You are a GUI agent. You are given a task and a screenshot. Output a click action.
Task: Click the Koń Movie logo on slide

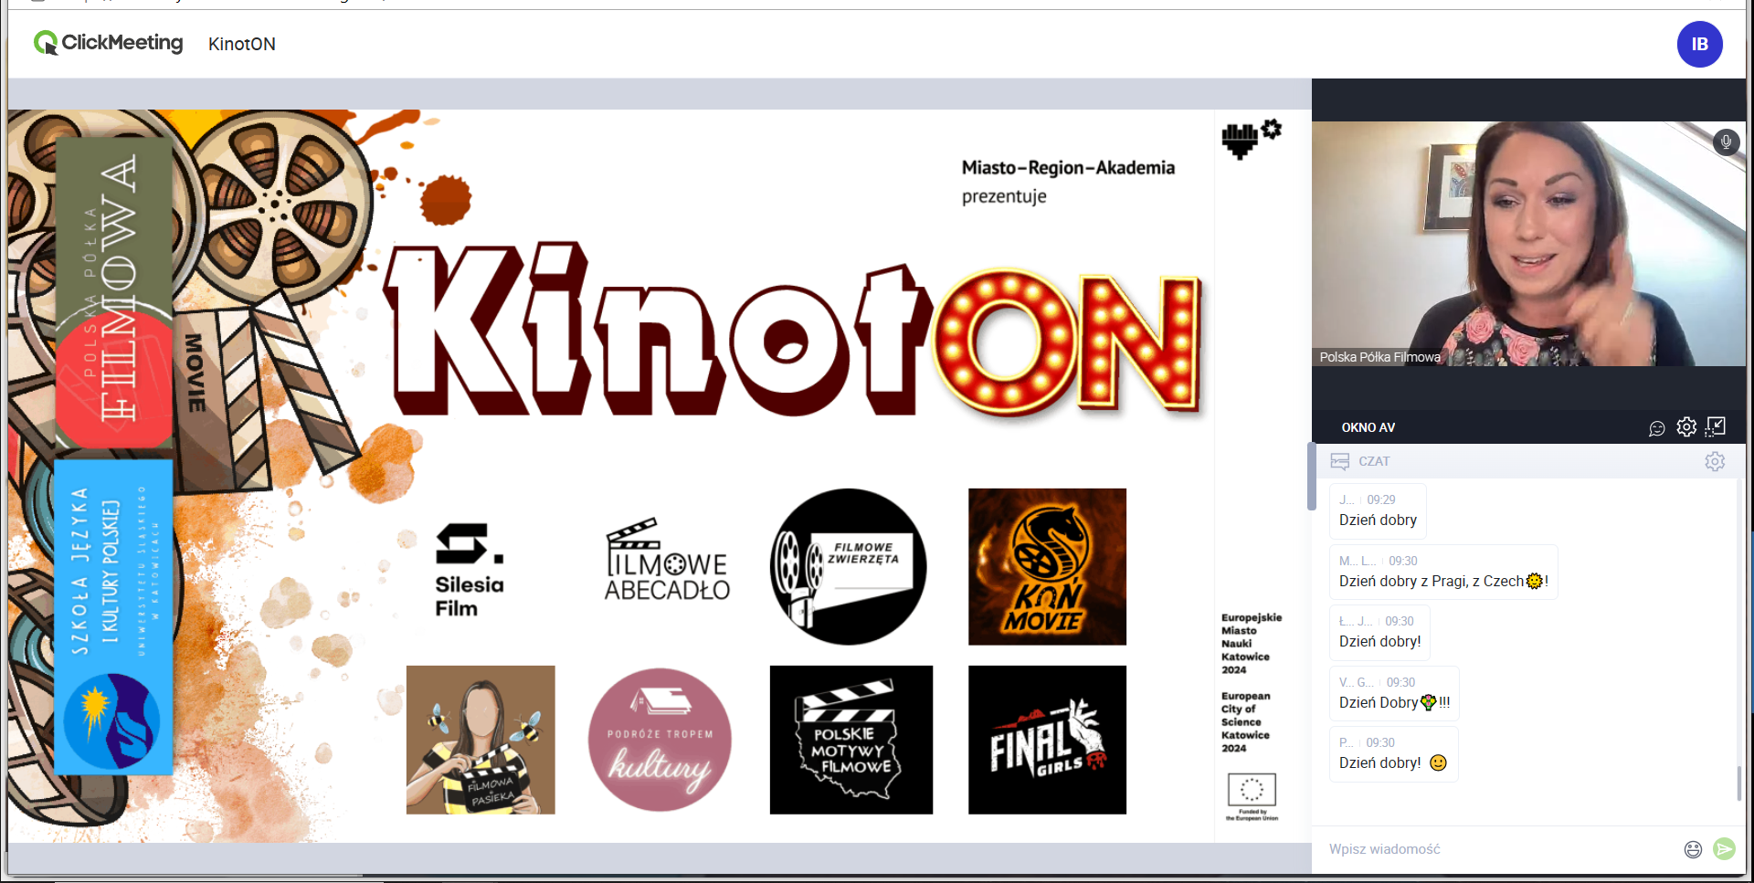tap(1047, 567)
